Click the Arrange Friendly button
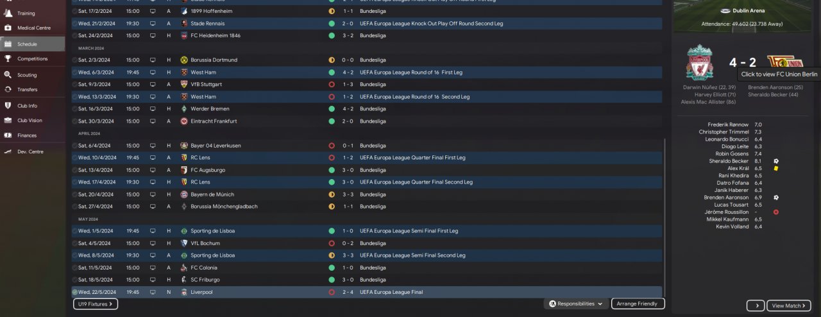 pyautogui.click(x=638, y=304)
